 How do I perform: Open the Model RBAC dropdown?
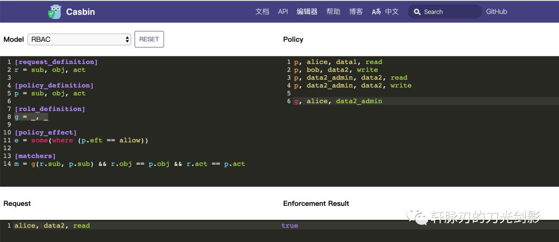tap(80, 39)
